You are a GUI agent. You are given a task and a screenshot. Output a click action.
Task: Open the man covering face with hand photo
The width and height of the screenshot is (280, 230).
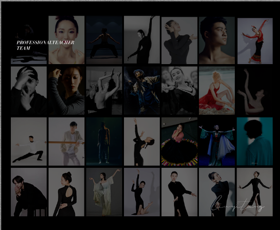click(x=29, y=90)
